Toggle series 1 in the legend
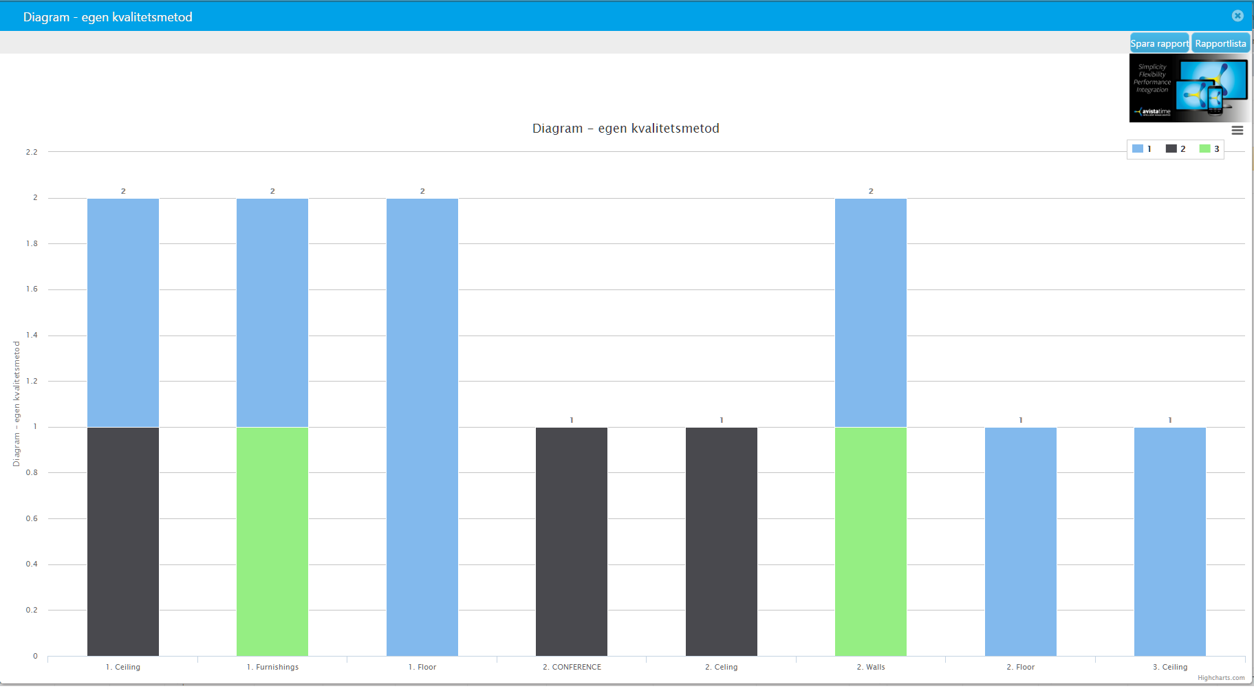The height and width of the screenshot is (693, 1254). tap(1142, 148)
